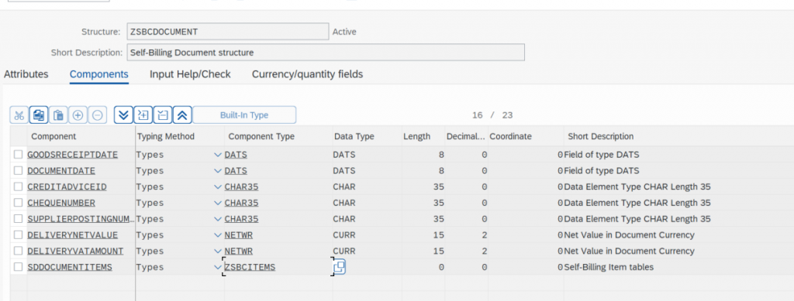Open the table type icon beside ZSBCITEMS
Screen dimensions: 794x301
pyautogui.click(x=340, y=267)
